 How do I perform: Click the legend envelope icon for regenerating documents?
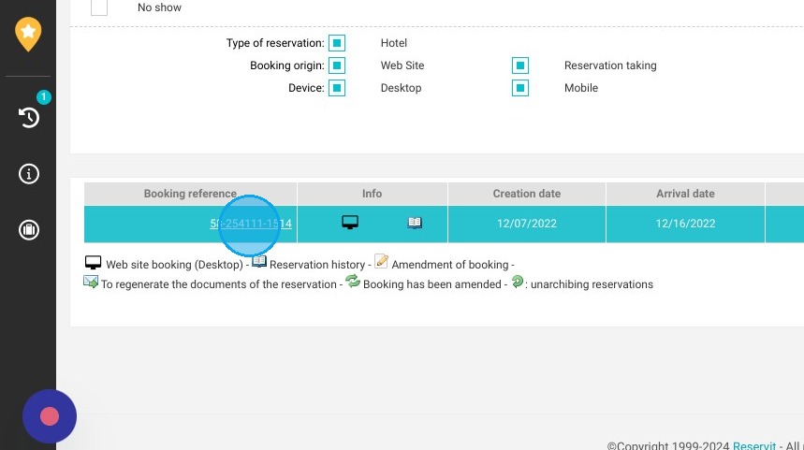[91, 282]
